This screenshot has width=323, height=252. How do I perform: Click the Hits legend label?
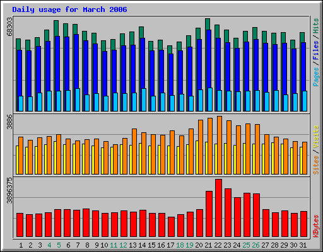click(x=316, y=26)
